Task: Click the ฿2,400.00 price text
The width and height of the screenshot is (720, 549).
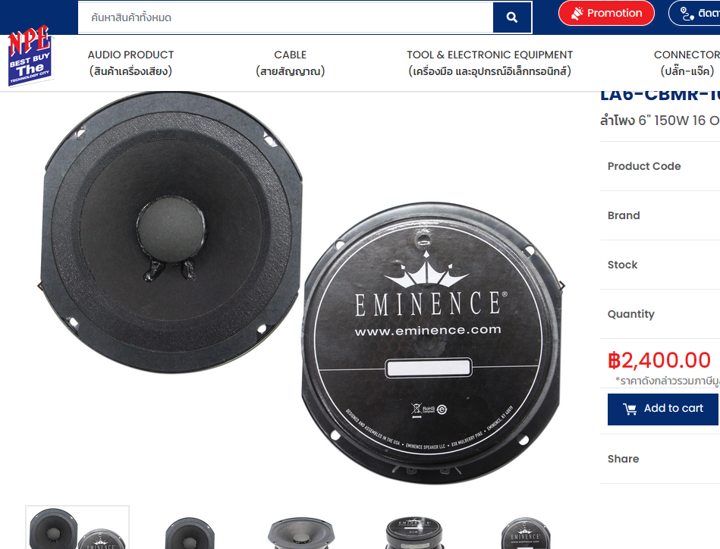Action: tap(659, 360)
